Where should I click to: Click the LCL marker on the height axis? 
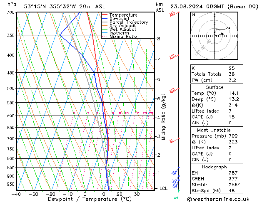pyautogui.click(x=164, y=188)
